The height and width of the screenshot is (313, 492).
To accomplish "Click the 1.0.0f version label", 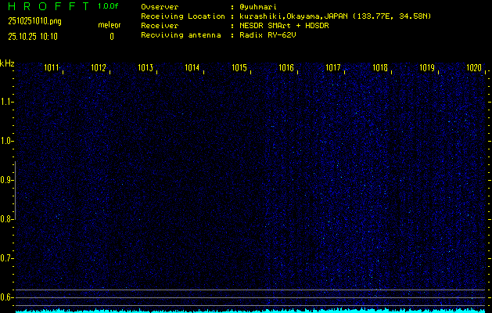I will click(109, 6).
